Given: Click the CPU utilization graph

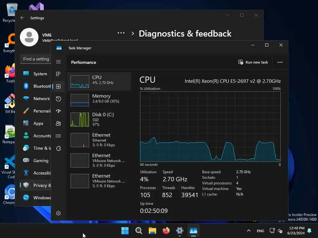Looking at the screenshot, I should coord(210,126).
